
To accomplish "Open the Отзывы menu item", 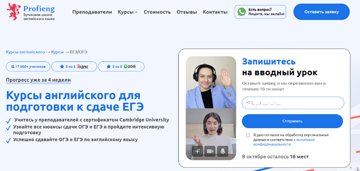I will tap(186, 12).
